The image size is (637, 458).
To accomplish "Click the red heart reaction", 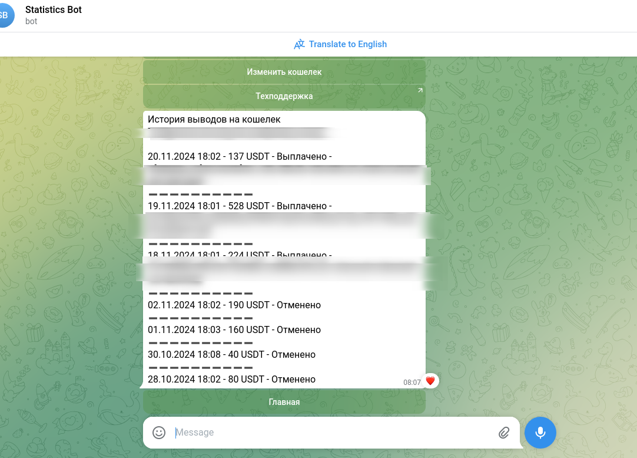I will point(430,381).
